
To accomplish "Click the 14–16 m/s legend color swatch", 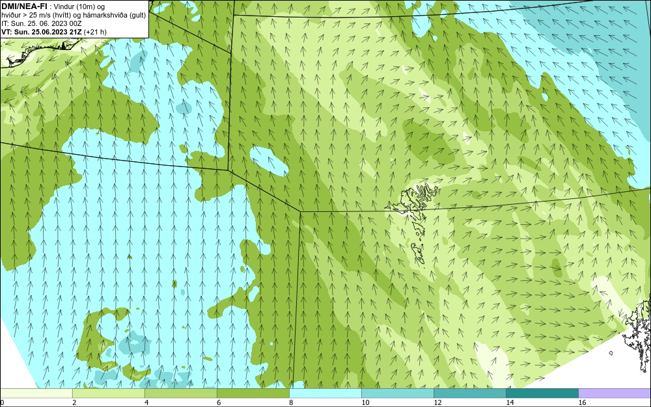I will point(542,393).
